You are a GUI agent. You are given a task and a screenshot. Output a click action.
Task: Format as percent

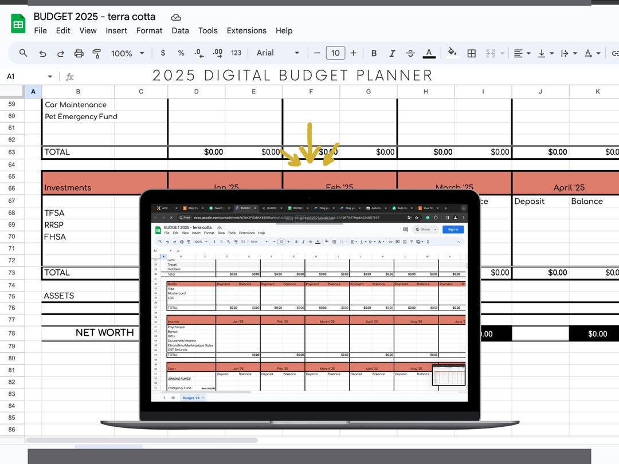tap(181, 53)
